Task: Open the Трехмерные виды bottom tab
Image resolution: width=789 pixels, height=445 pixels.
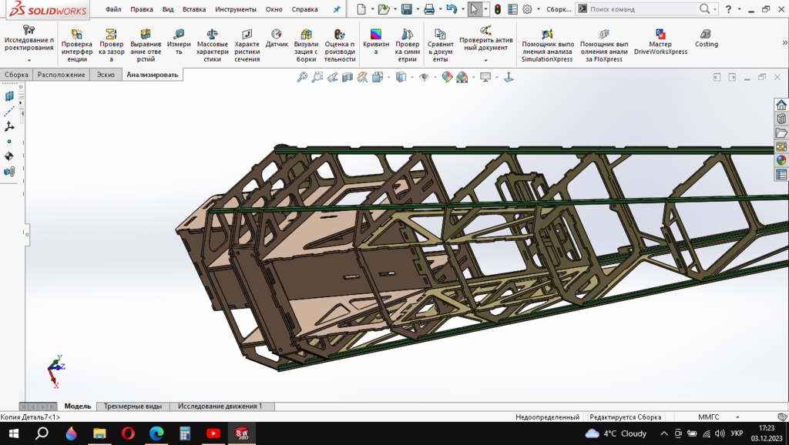Action: click(x=133, y=406)
